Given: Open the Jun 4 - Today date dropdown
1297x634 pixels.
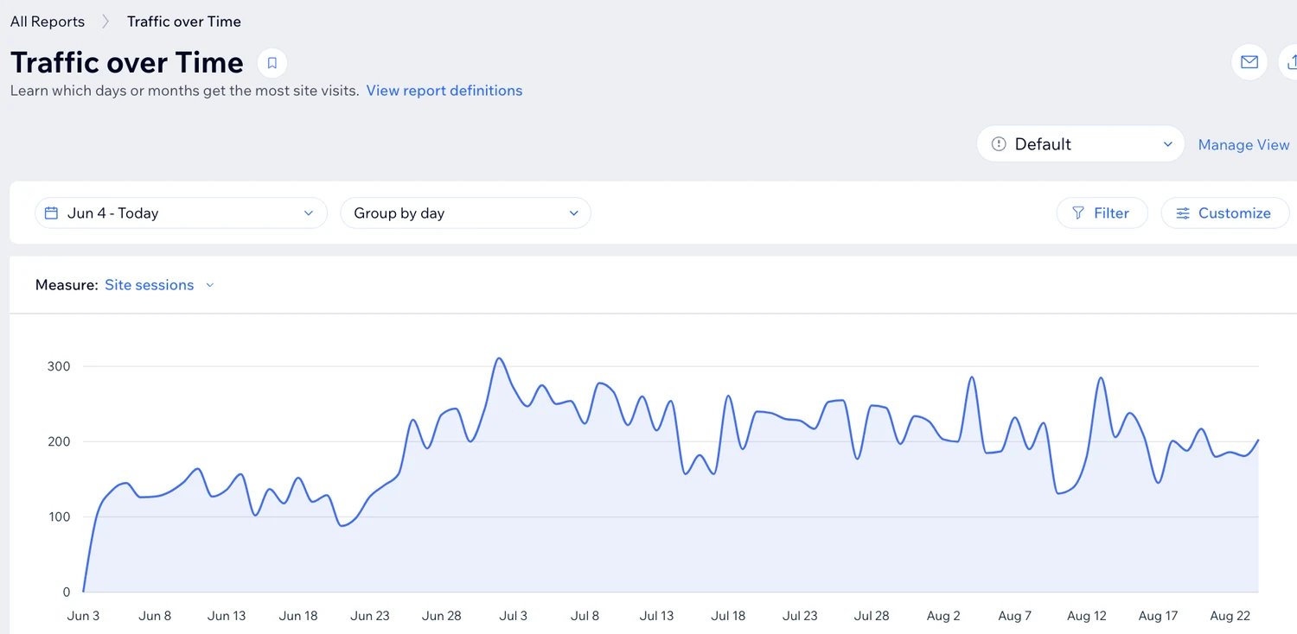Looking at the screenshot, I should [x=182, y=213].
